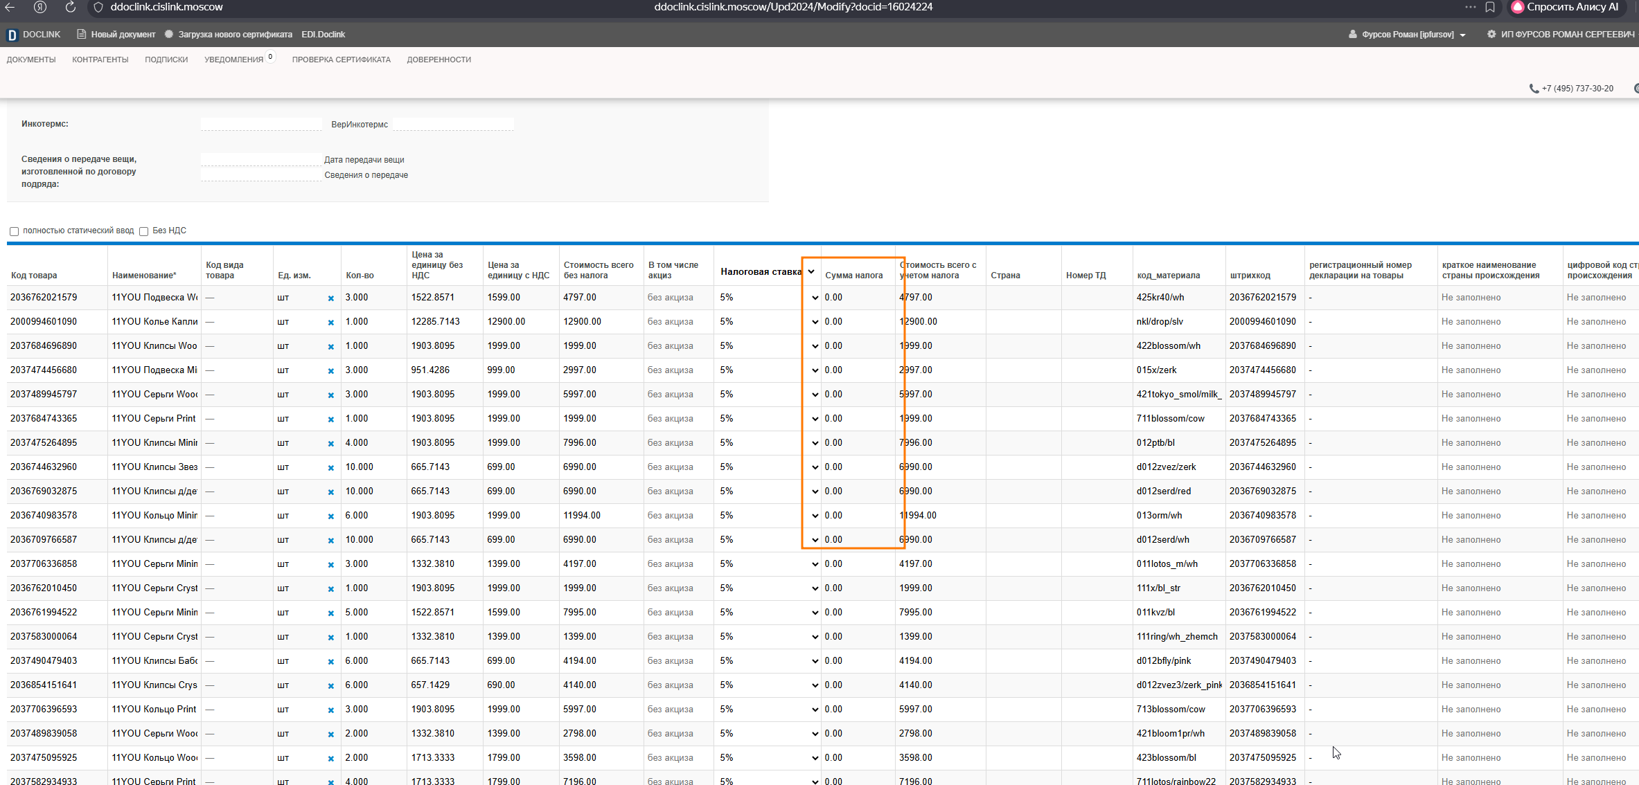Delete unit for row 2036762021579 with blue x
Screen dimensions: 1639x785
[331, 298]
